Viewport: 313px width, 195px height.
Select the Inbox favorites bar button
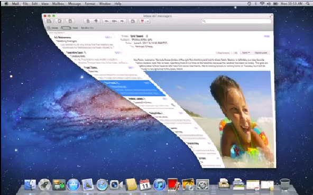[66, 28]
